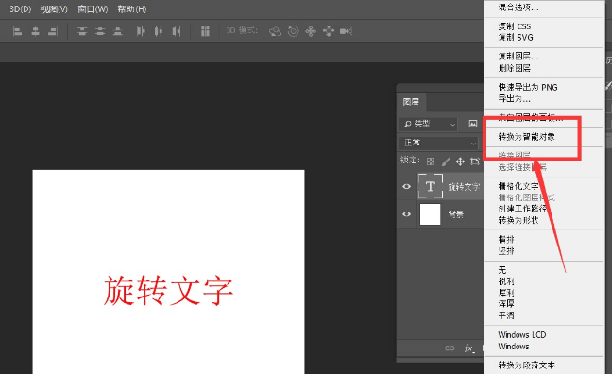Click the align right edges icon
The width and height of the screenshot is (612, 374).
[53, 31]
